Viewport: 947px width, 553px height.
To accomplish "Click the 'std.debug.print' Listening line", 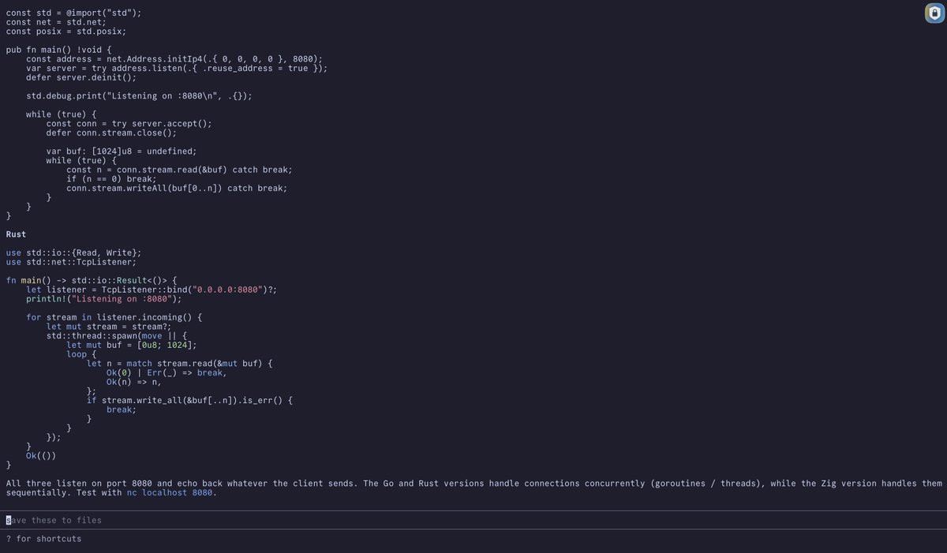I will point(139,96).
